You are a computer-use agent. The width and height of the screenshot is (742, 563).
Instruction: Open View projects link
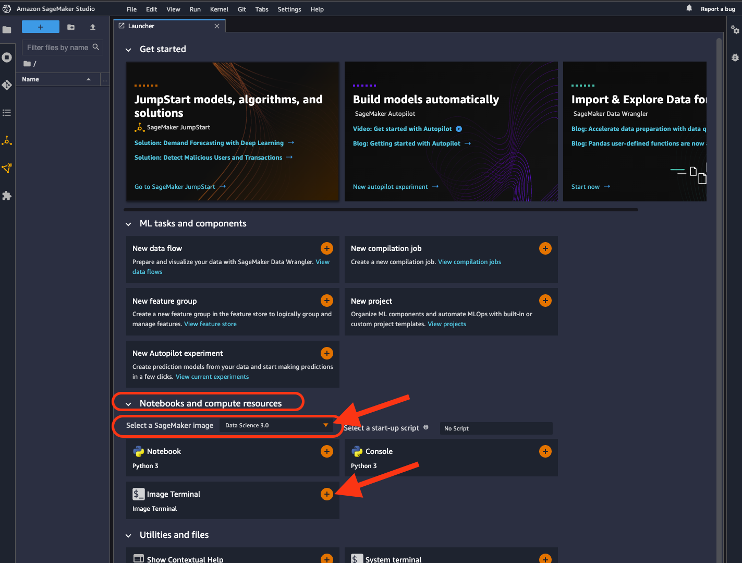[x=447, y=324]
